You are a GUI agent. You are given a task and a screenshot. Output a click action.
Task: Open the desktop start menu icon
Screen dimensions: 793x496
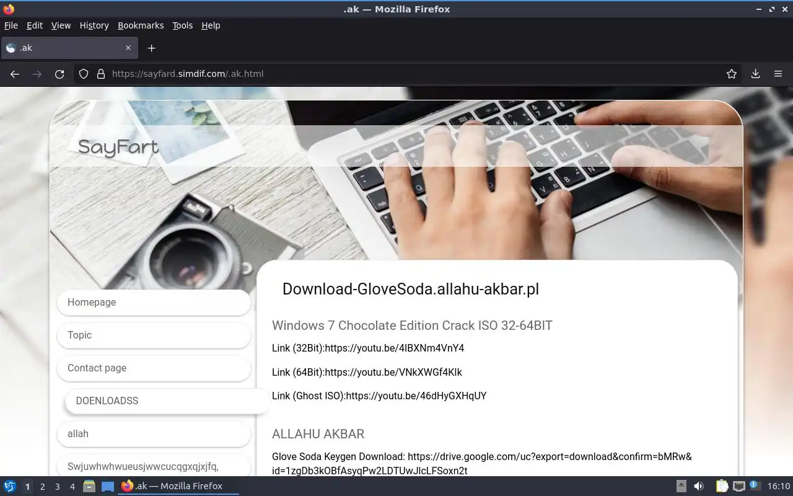tap(10, 487)
